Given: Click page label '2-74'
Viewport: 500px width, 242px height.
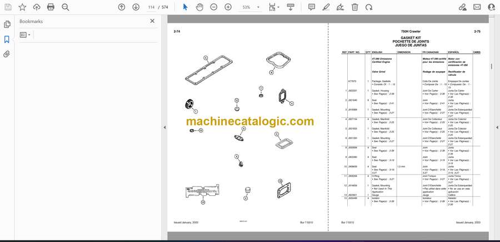Looking at the screenshot, I should tap(177, 32).
